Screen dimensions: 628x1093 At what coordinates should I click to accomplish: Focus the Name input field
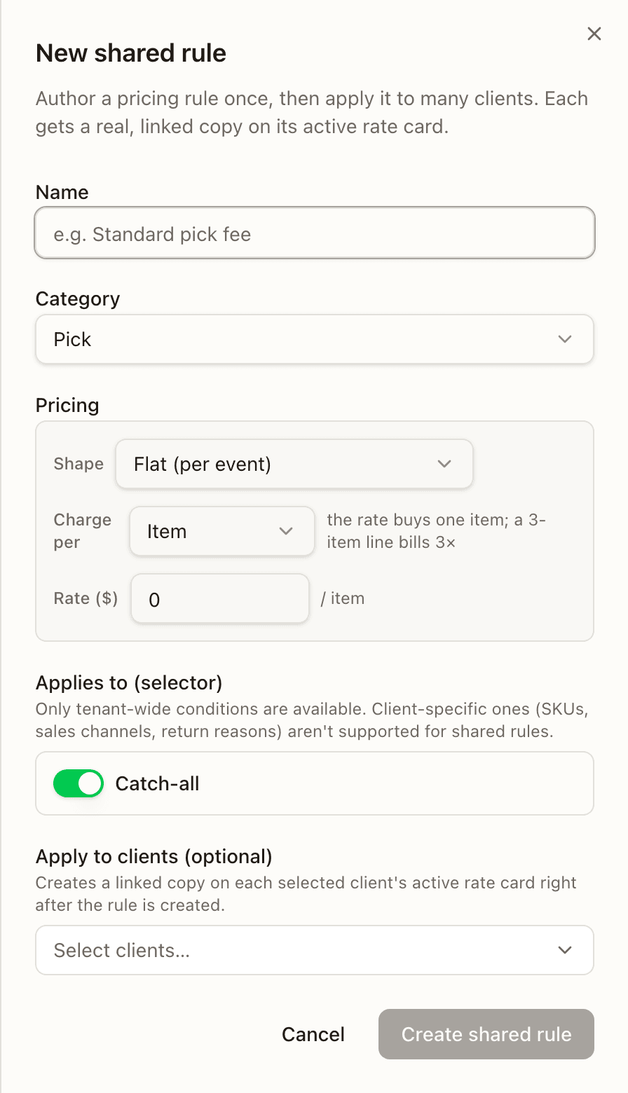[x=315, y=233]
